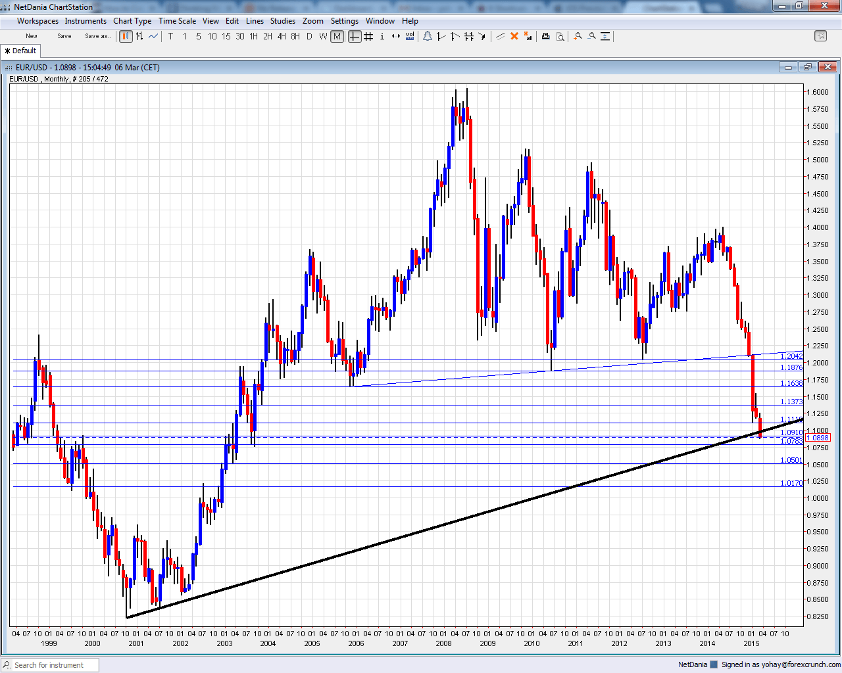Click the trend line drawing icon

[441, 36]
